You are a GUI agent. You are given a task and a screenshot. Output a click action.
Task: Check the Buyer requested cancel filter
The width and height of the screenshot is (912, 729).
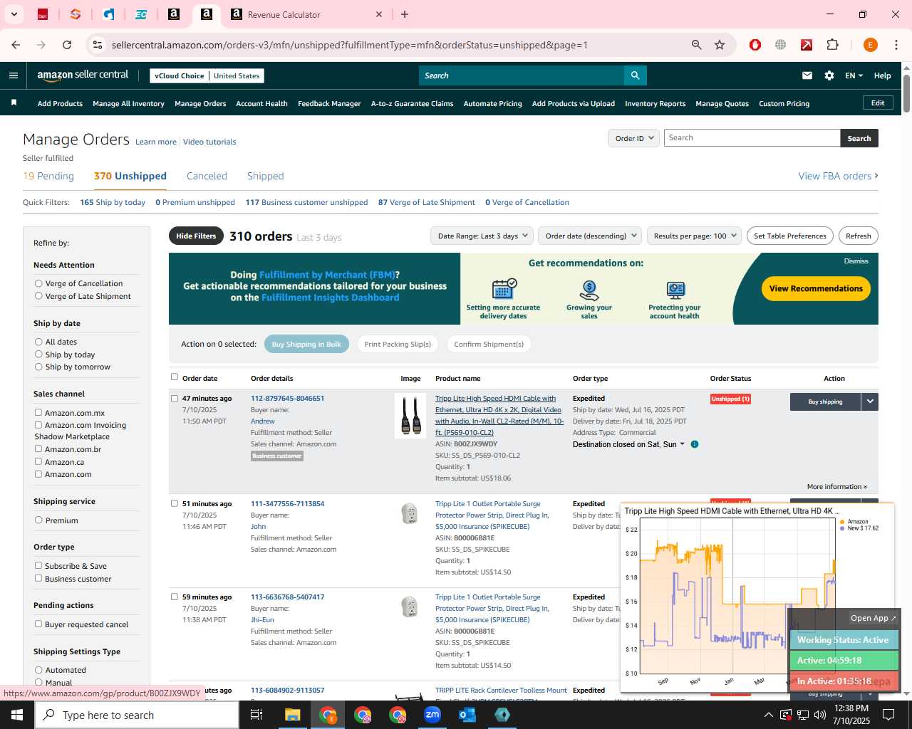(38, 624)
